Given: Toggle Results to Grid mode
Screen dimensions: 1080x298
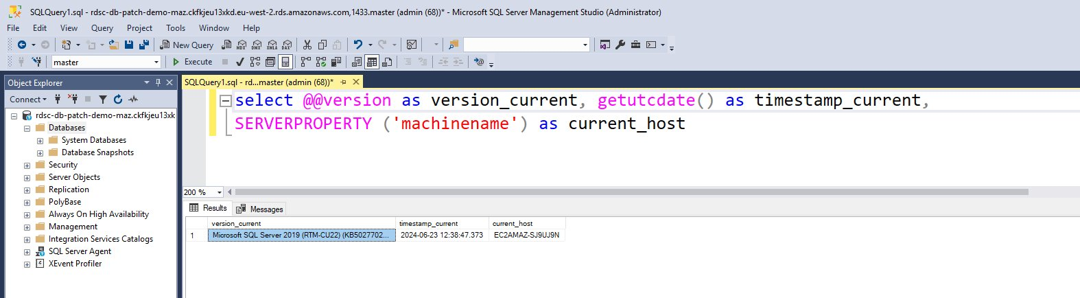Looking at the screenshot, I should coord(372,62).
